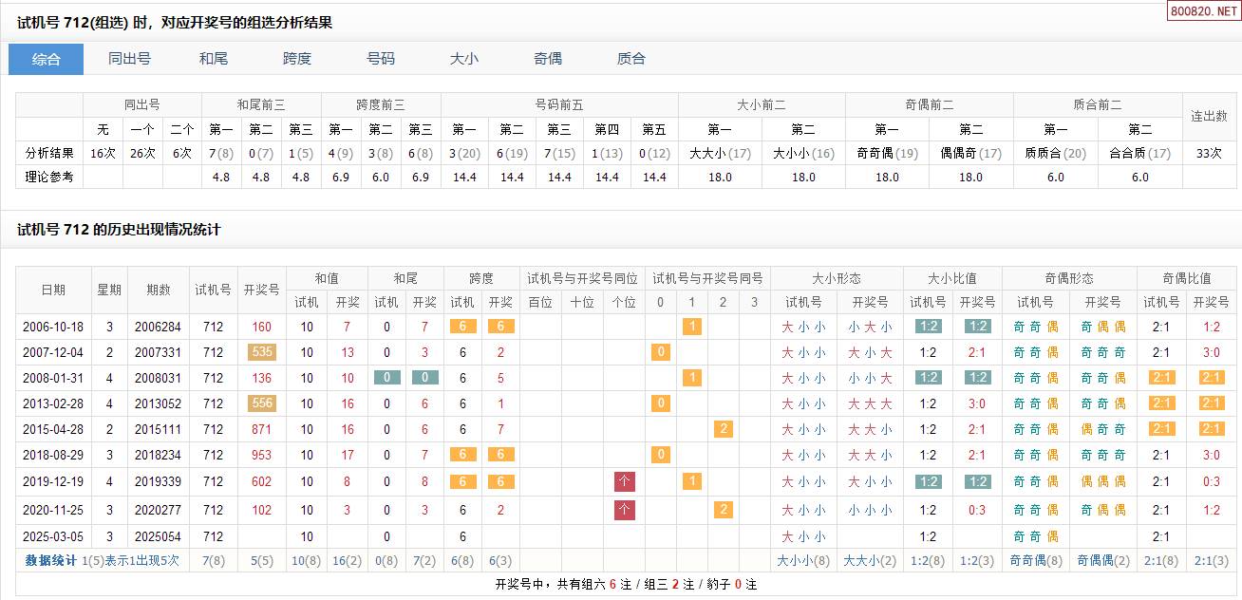Click the red 个 marker in row 2019339
This screenshot has height=600, width=1242.
click(624, 481)
